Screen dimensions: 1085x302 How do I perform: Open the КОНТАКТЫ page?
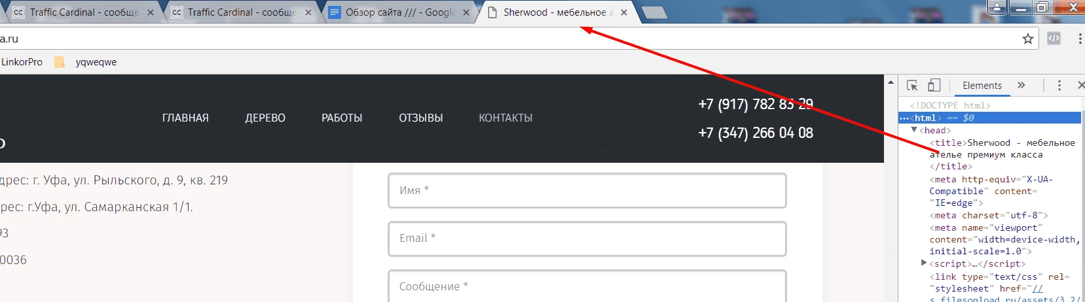point(506,118)
